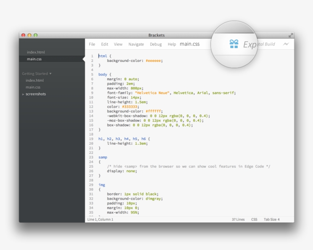Viewport: 313px width, 250px height.
Task: Open the Navigate menu
Action: point(136,44)
